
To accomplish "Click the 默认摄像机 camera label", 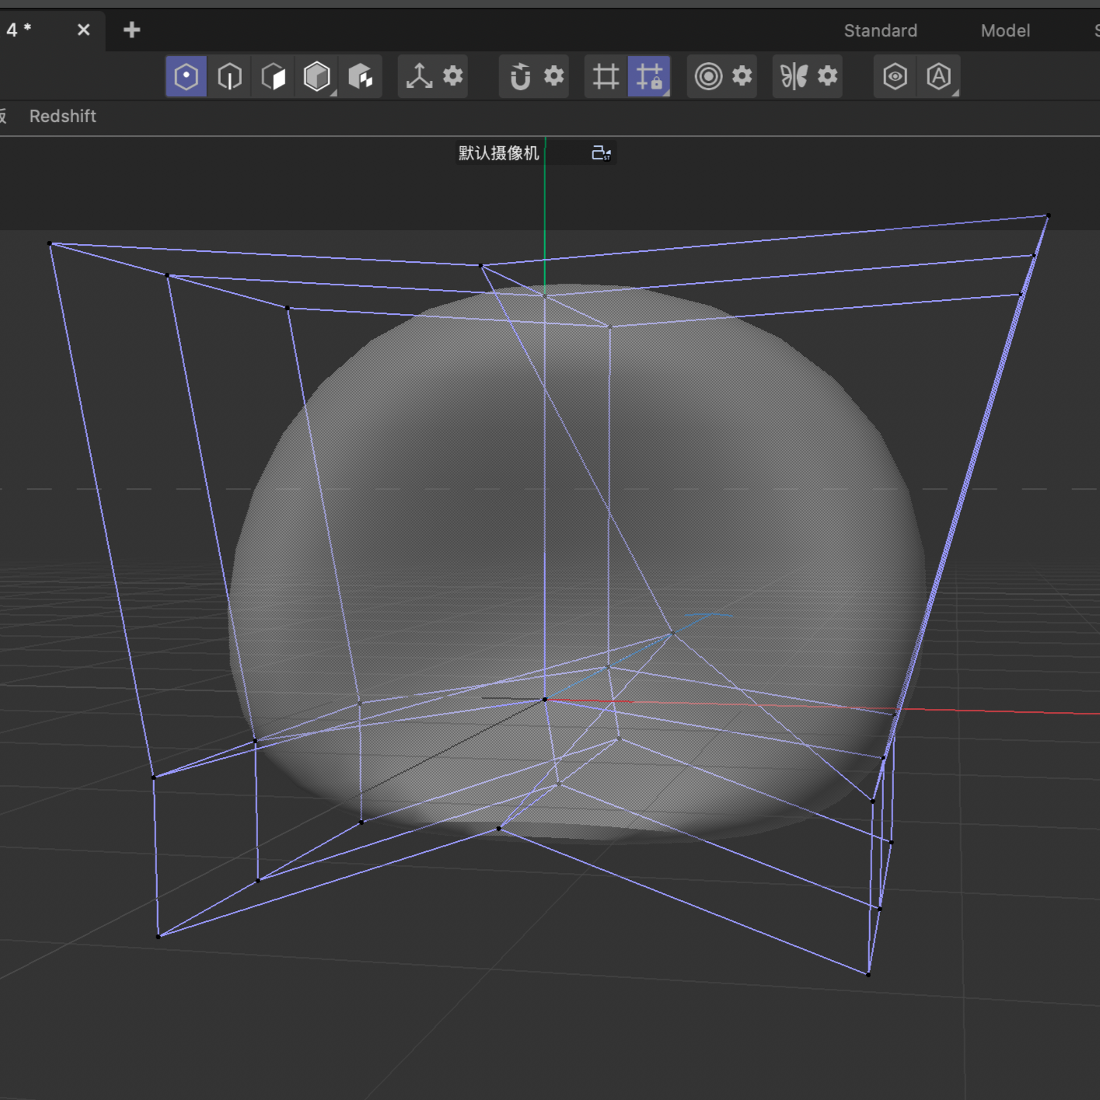I will tap(498, 153).
